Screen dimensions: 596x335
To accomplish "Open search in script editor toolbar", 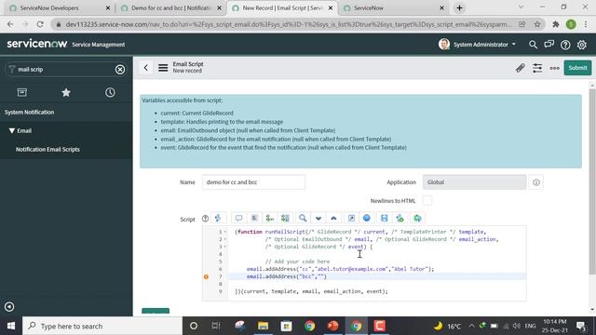I will (x=303, y=218).
